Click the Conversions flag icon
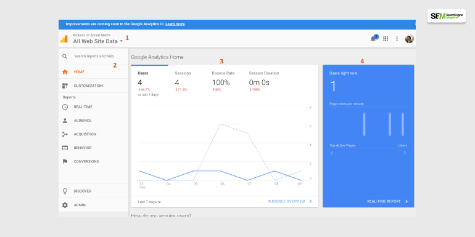 pyautogui.click(x=65, y=162)
